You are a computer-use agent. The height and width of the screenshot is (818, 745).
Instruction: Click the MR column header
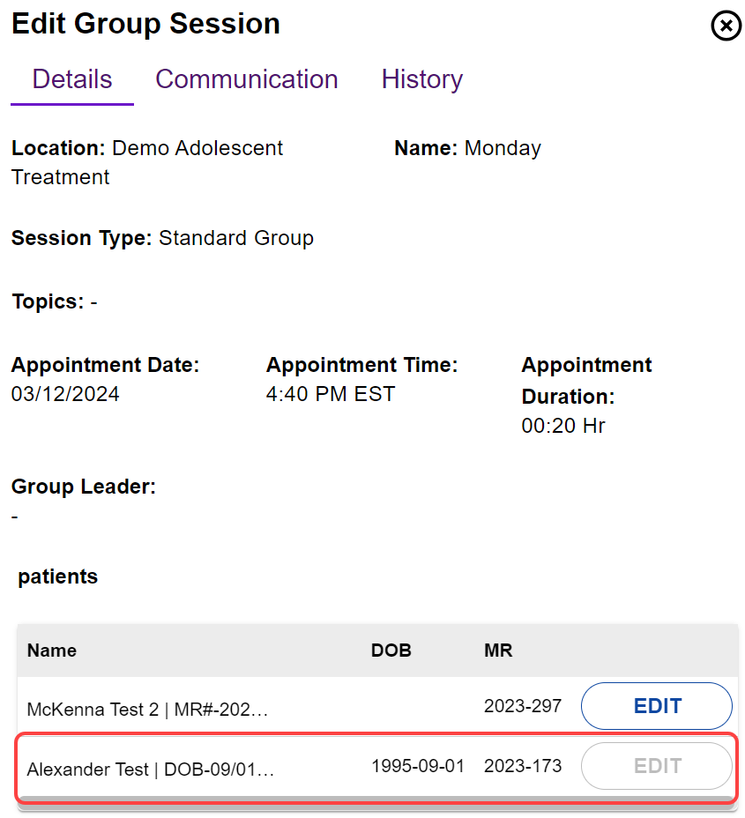498,651
